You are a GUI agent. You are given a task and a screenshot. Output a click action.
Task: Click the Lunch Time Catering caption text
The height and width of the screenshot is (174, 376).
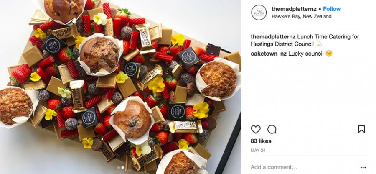tap(305, 40)
